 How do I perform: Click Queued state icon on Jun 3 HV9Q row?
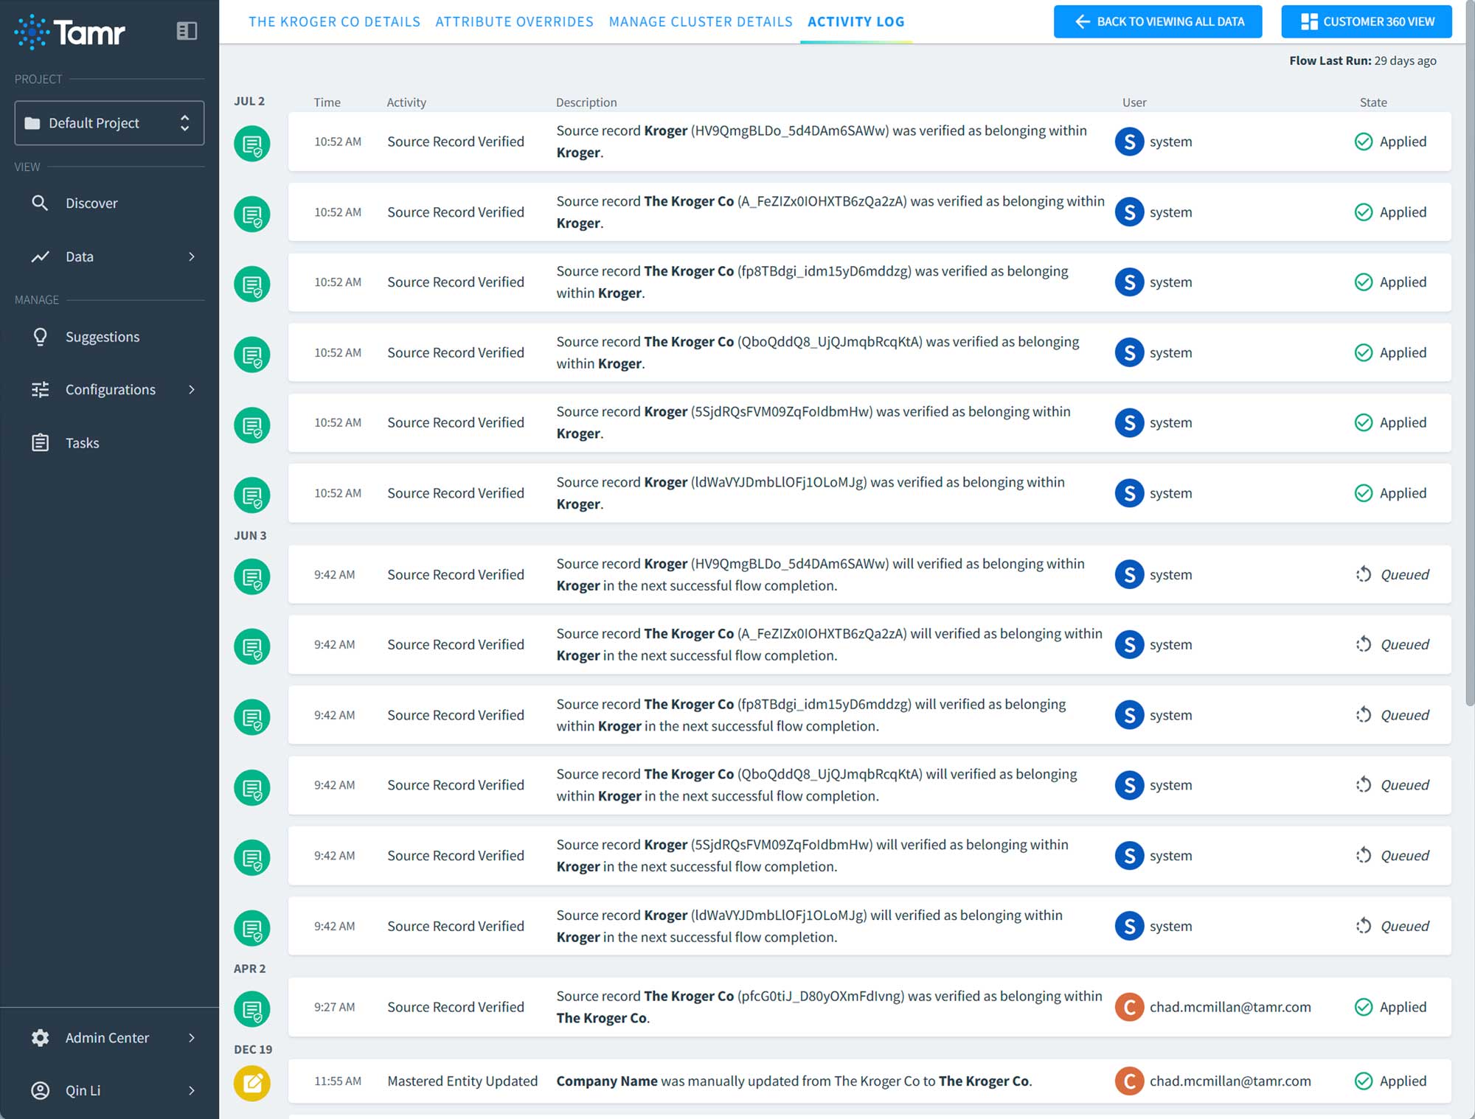click(1364, 574)
